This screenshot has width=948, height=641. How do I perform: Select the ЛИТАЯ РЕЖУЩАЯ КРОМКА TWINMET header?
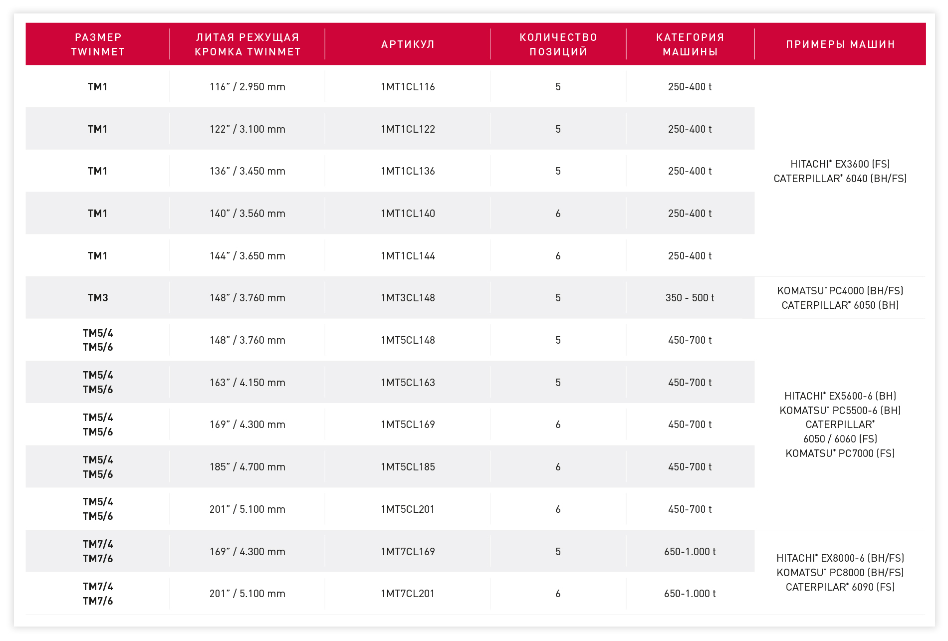(247, 44)
